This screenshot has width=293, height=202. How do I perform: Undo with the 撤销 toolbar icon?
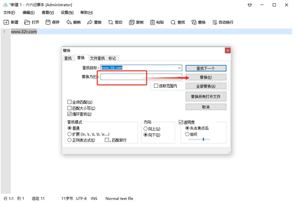69,22
